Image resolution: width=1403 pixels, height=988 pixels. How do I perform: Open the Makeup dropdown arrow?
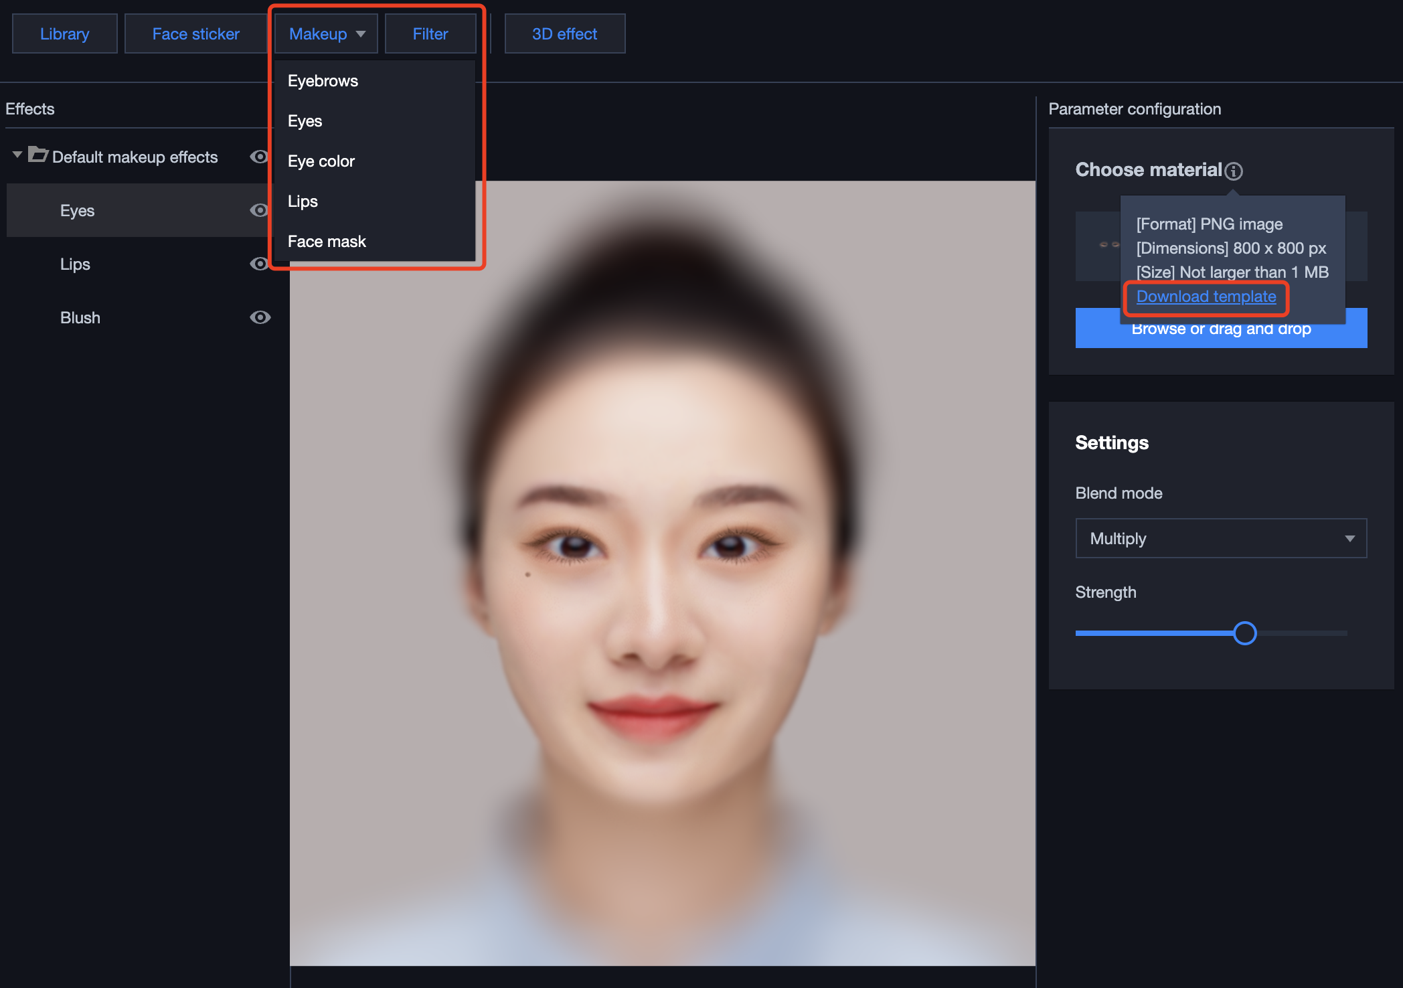point(361,34)
